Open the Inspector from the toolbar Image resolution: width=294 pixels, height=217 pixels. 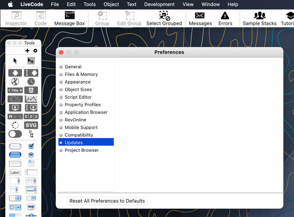point(16,18)
